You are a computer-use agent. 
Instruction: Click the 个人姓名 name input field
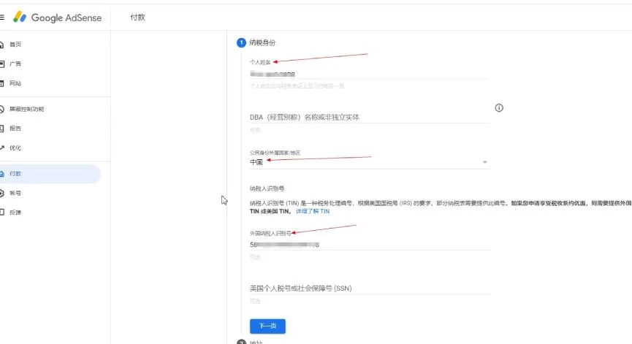pyautogui.click(x=370, y=74)
